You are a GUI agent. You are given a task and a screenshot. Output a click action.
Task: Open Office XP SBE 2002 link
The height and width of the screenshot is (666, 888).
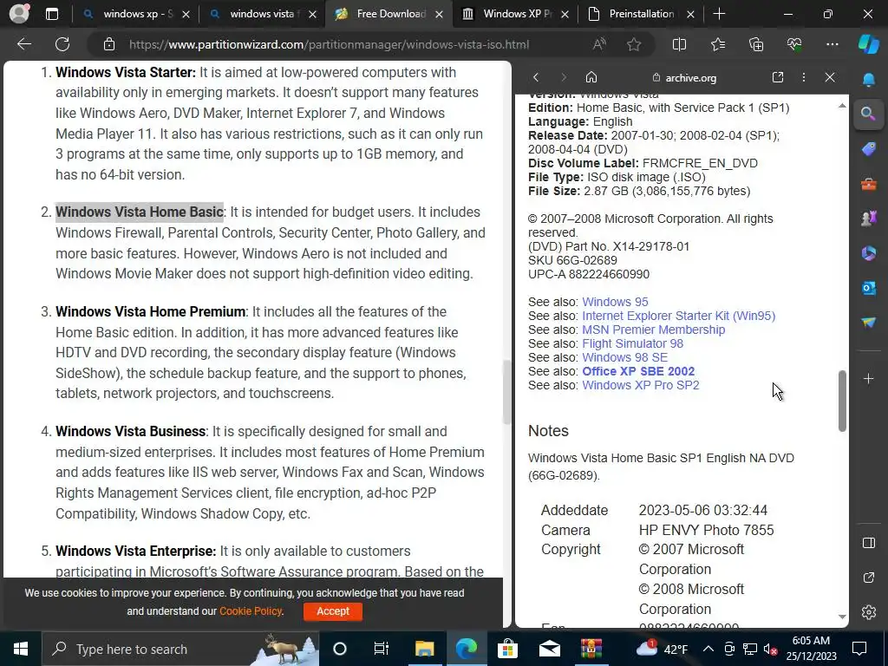[638, 371]
